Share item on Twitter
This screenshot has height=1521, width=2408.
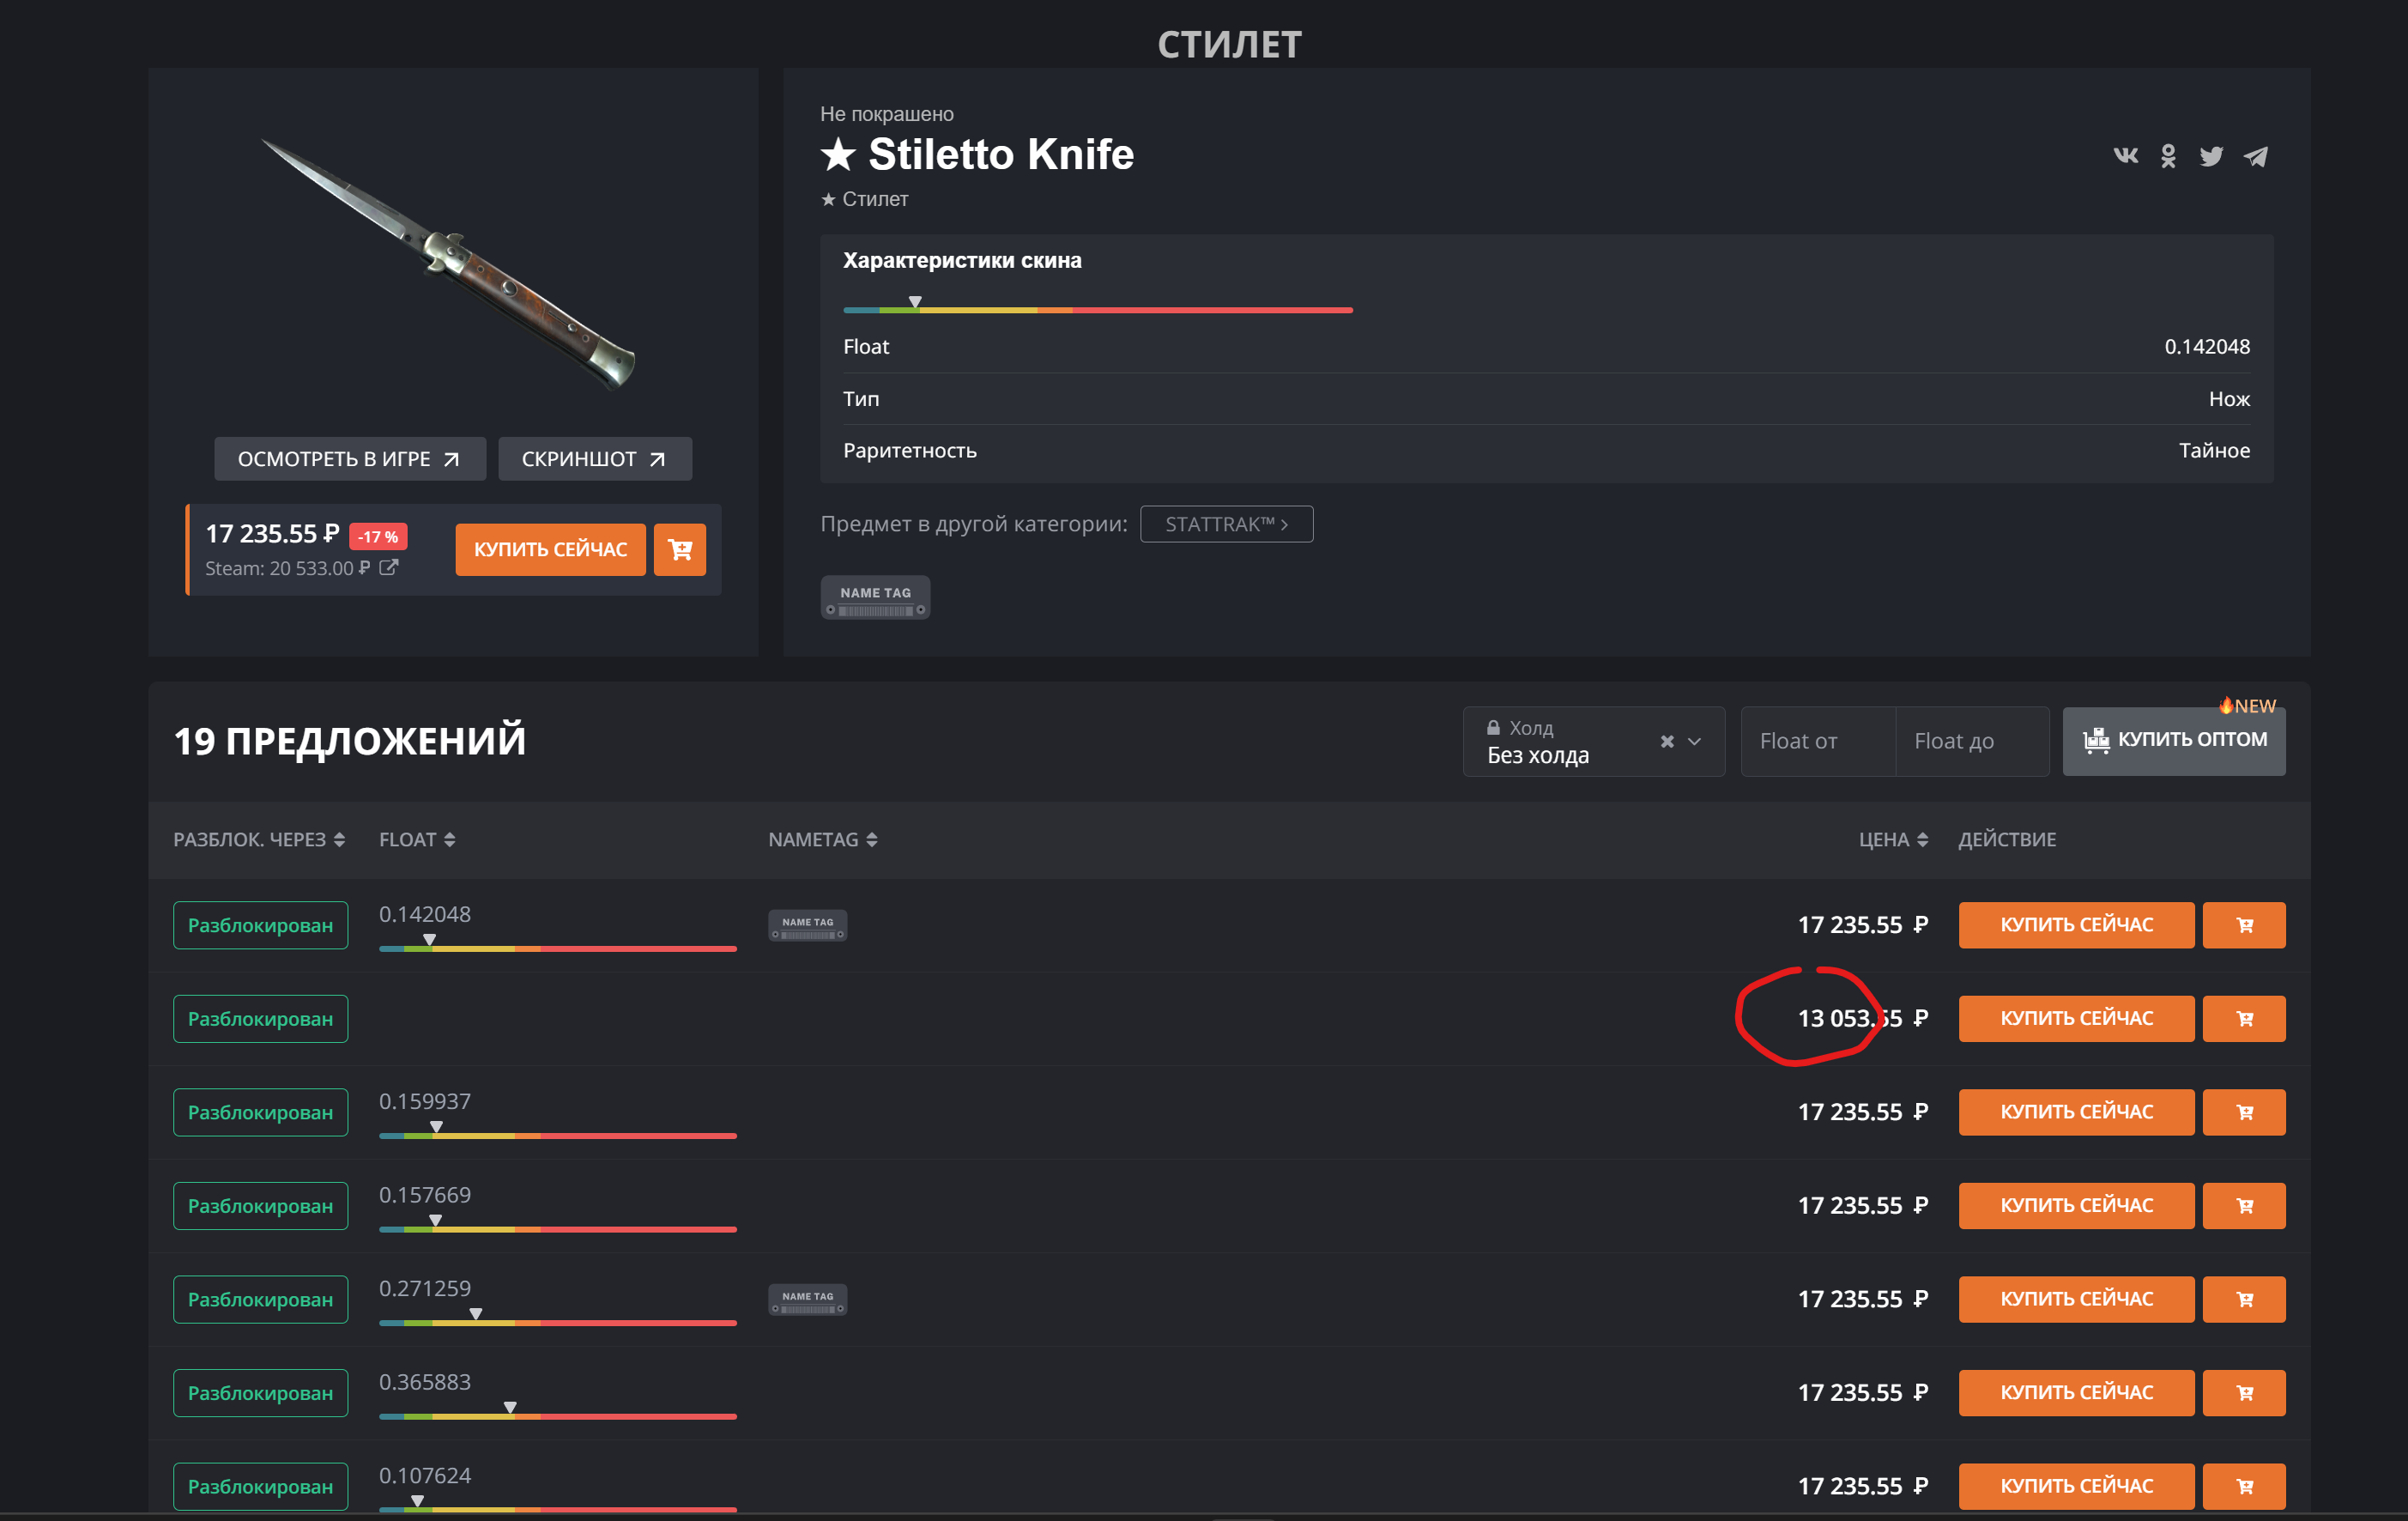point(2211,156)
